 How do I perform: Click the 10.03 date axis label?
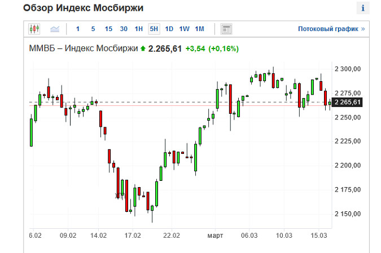(x=284, y=236)
